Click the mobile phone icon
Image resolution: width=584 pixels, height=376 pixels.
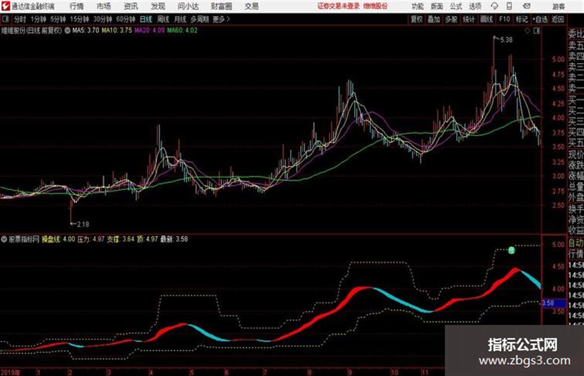pyautogui.click(x=509, y=6)
